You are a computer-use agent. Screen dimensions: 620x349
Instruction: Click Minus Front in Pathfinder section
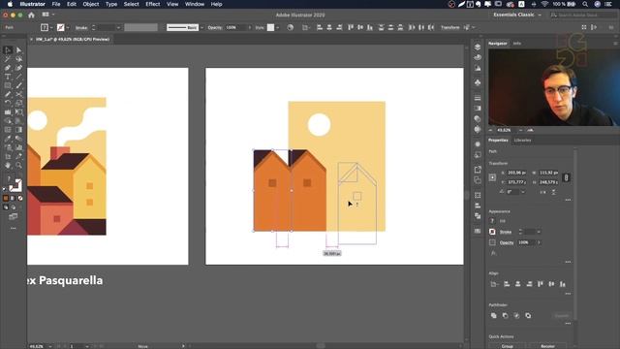pyautogui.click(x=505, y=315)
